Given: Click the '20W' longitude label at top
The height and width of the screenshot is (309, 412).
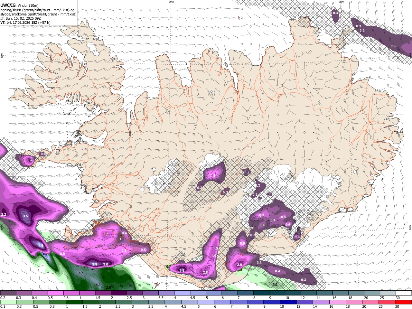Looking at the screenshot, I should 171,2.
